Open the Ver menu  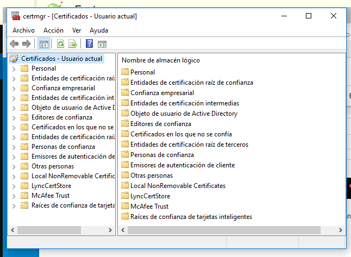pyautogui.click(x=77, y=30)
